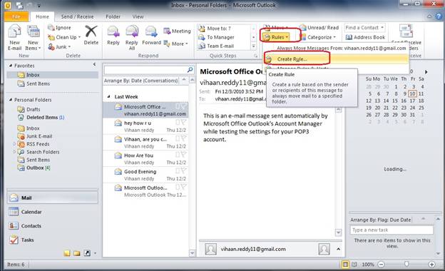Flag the 'hey how r u' message
Image resolution: width=445 pixels, height=271 pixels.
183,122
